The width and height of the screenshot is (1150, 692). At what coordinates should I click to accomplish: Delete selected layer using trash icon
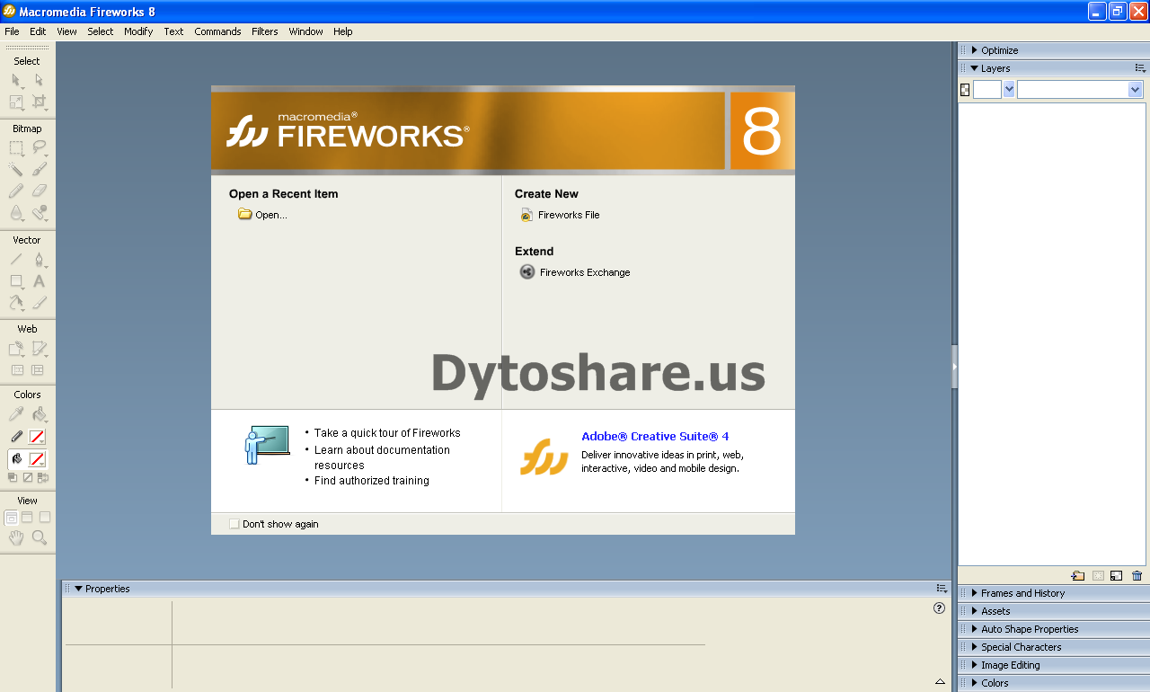point(1136,575)
